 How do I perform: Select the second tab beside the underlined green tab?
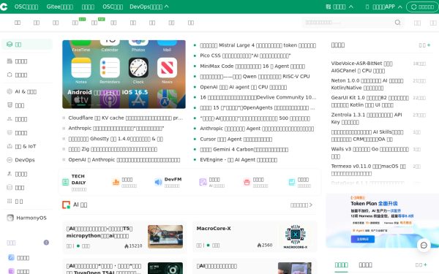[365, 265]
